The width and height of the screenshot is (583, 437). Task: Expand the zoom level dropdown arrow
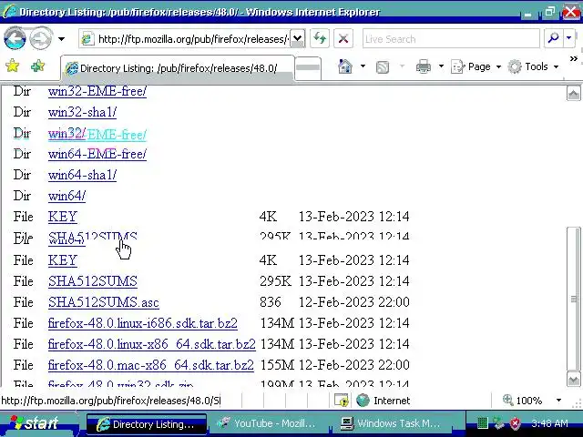coord(558,401)
